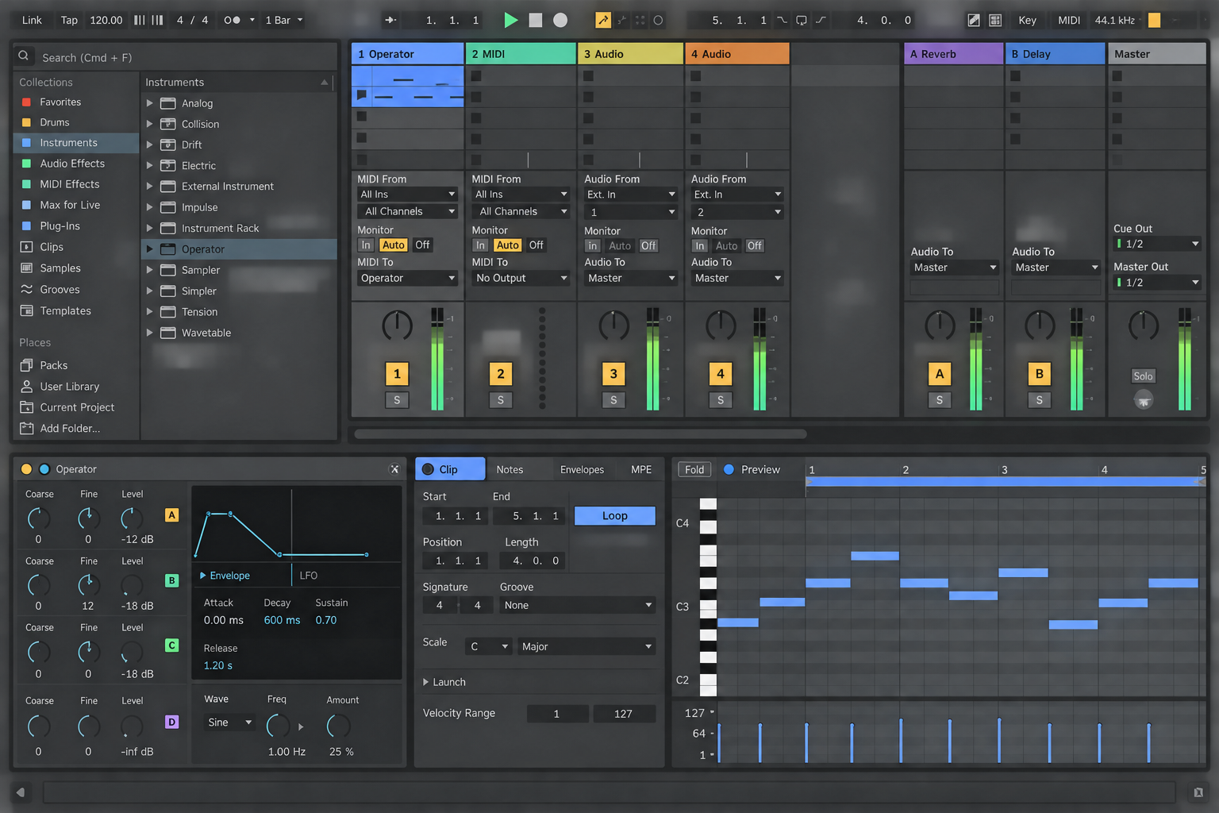This screenshot has height=813, width=1219.
Task: Turn the track 1 pan knob
Action: point(398,326)
